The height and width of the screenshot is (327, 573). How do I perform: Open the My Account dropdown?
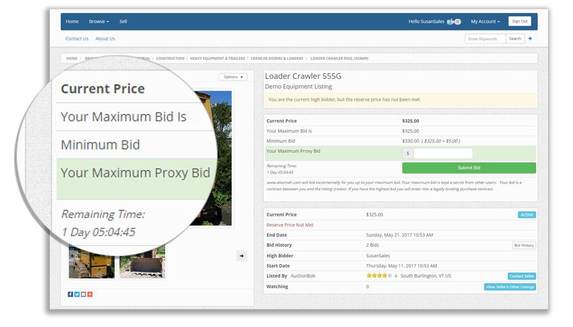(x=485, y=21)
